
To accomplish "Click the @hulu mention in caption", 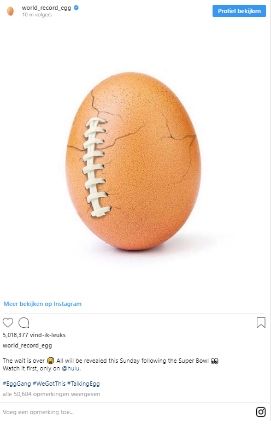I will [70, 368].
